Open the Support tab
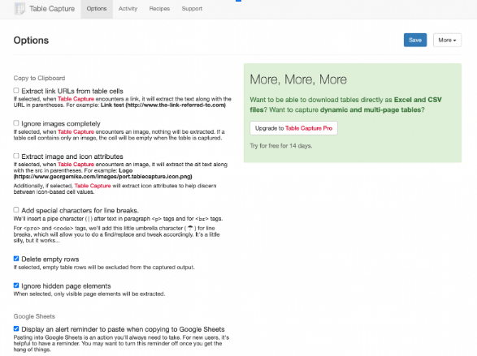This screenshot has height=356, width=477. pos(192,9)
